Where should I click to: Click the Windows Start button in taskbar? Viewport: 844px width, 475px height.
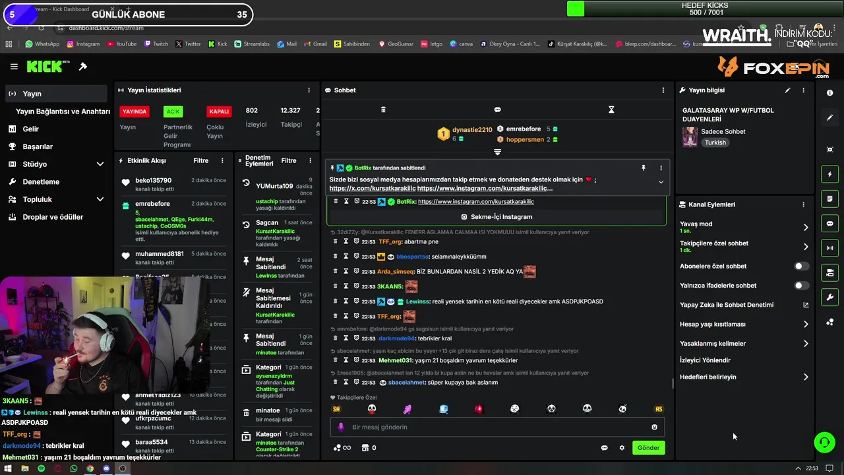coord(7,468)
